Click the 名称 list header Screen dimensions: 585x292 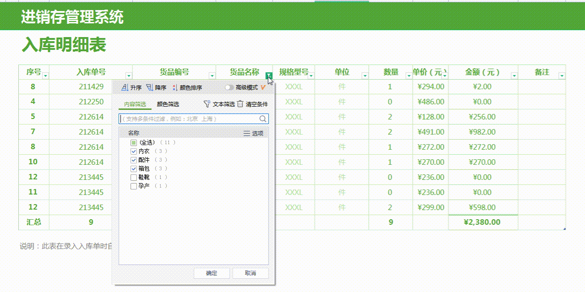(134, 133)
